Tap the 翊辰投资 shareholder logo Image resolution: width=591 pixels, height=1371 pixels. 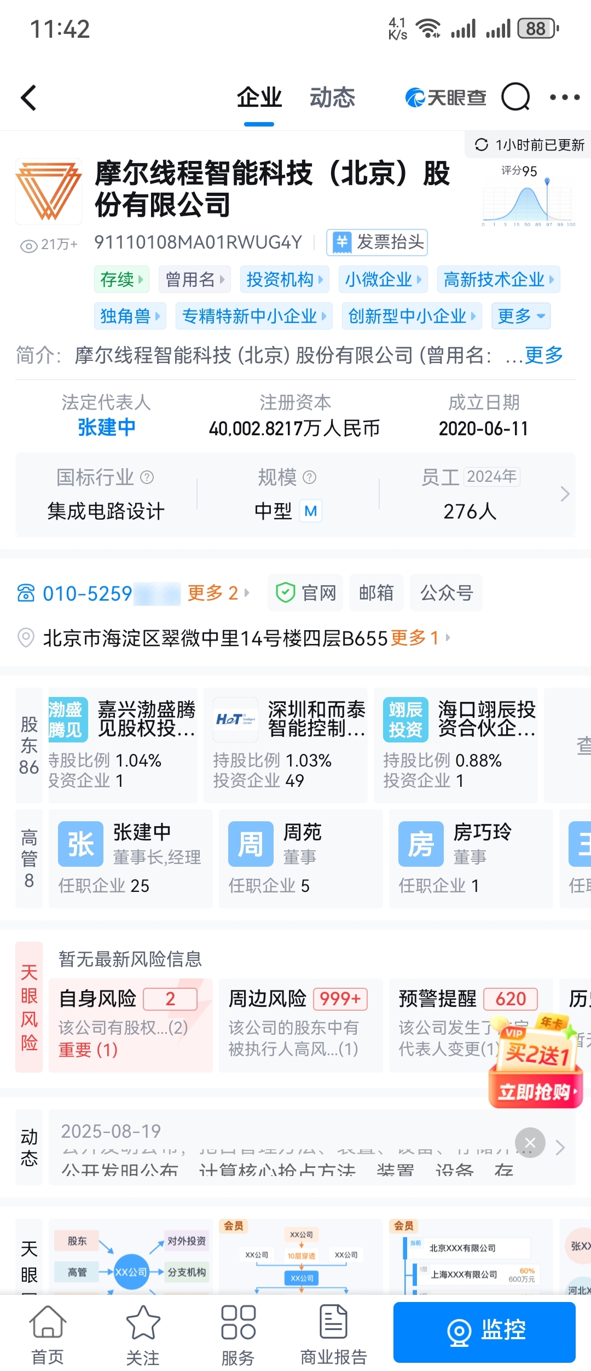click(405, 719)
